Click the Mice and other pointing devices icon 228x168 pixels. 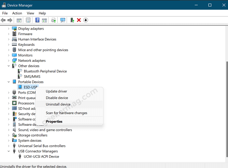tap(14, 50)
